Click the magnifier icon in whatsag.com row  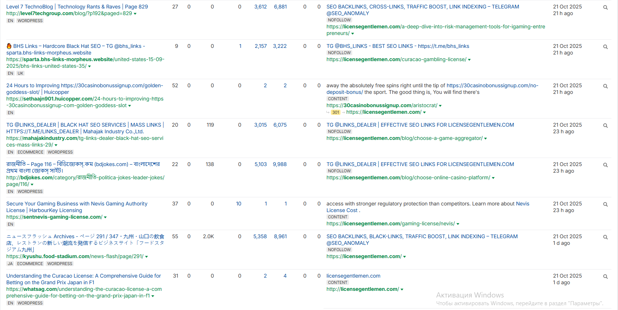pos(605,276)
